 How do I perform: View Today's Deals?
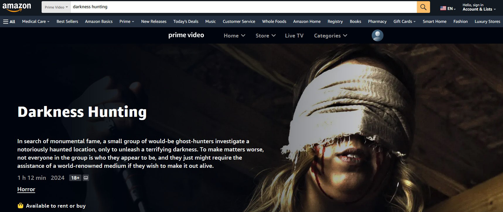tap(186, 21)
